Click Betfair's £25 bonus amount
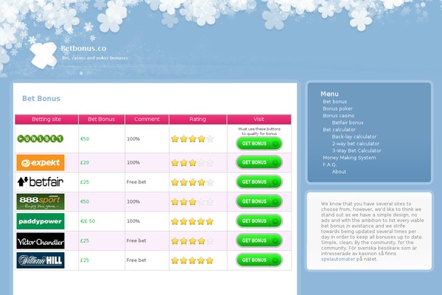Image resolution: width=442 pixels, height=295 pixels. 85,182
